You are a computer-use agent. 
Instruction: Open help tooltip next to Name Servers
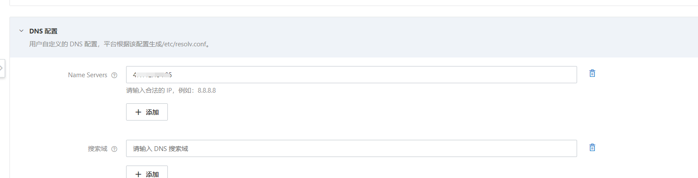coord(114,75)
